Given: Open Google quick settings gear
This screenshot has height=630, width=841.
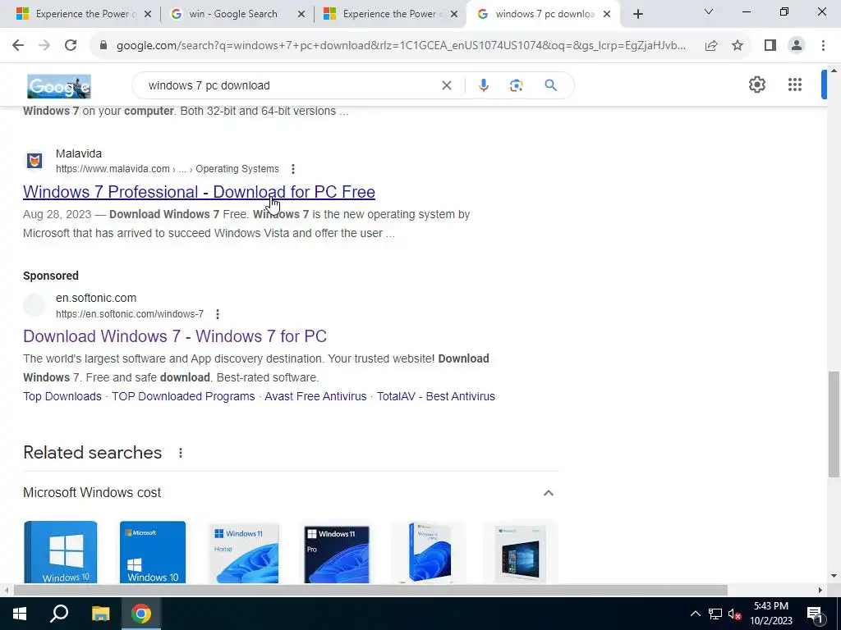Looking at the screenshot, I should (x=756, y=84).
